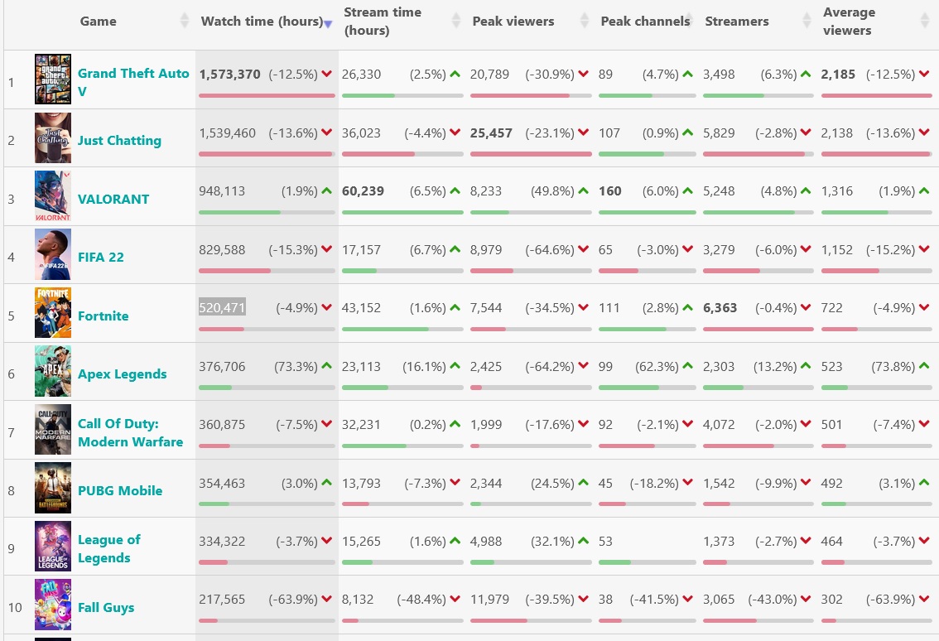Open the VALORANT cover thumbnail
The width and height of the screenshot is (939, 641).
click(53, 196)
